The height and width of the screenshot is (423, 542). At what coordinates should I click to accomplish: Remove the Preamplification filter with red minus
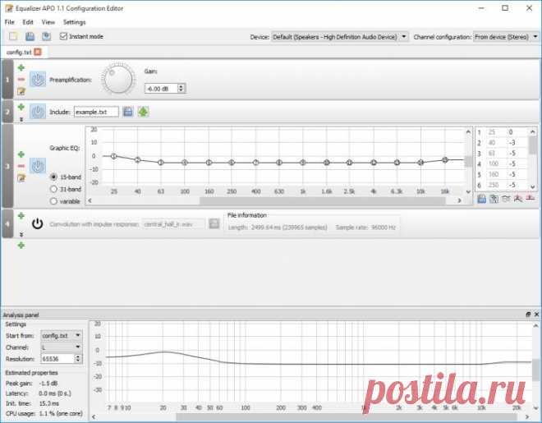pyautogui.click(x=21, y=80)
